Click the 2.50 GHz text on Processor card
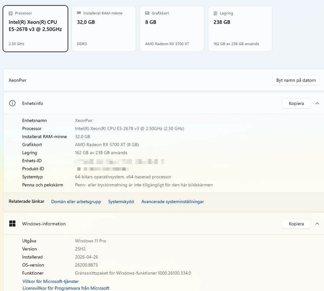Screen dimensions: 324x291 17,44
